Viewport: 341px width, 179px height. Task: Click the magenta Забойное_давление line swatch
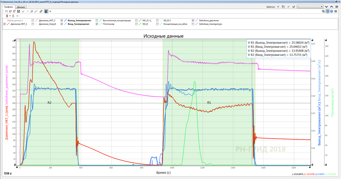[197, 20]
